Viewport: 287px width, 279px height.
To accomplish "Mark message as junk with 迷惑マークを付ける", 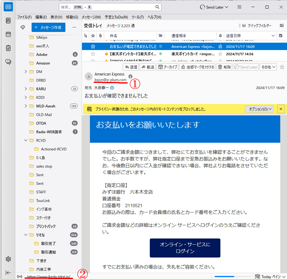I will pyautogui.click(x=197, y=67).
